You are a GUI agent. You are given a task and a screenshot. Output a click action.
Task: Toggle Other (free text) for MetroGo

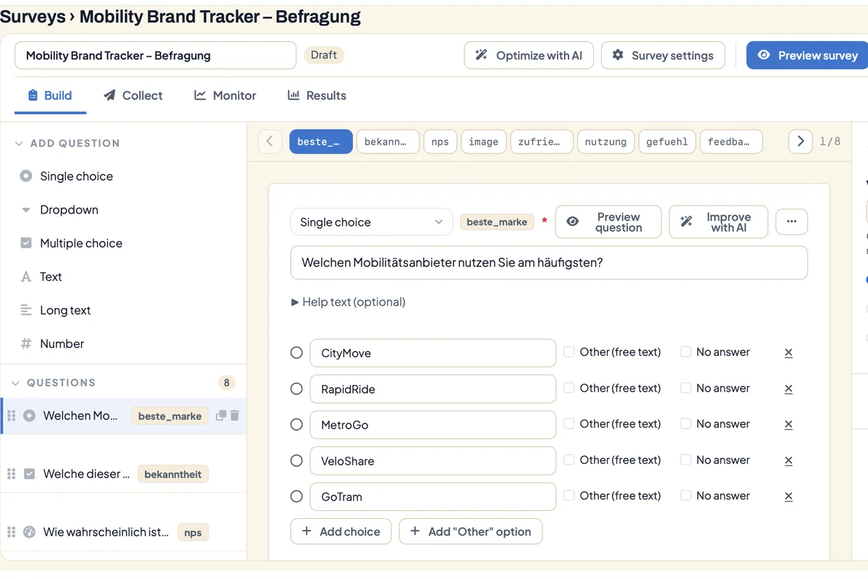pos(569,423)
